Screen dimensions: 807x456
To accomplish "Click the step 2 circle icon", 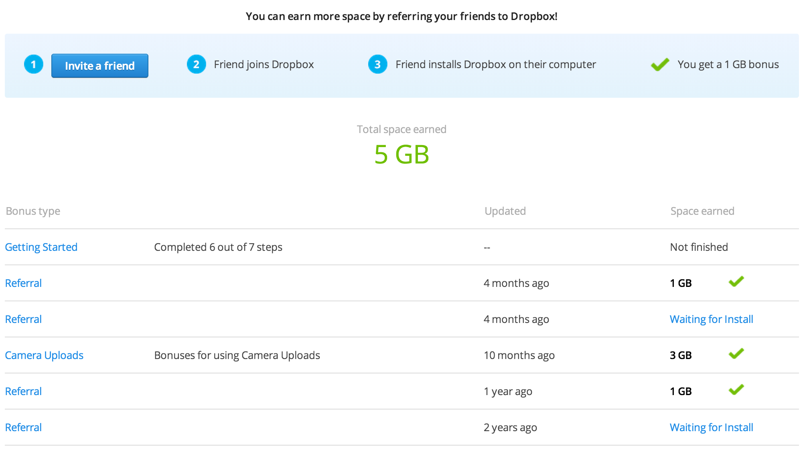I will (x=197, y=64).
